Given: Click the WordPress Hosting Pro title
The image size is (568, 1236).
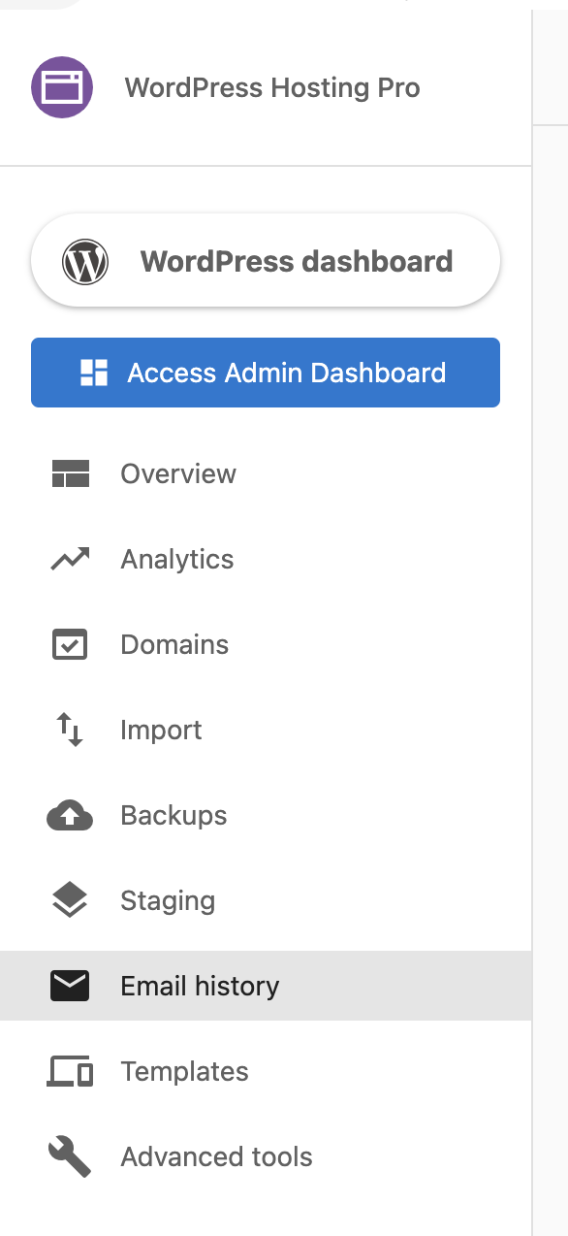Looking at the screenshot, I should [272, 88].
